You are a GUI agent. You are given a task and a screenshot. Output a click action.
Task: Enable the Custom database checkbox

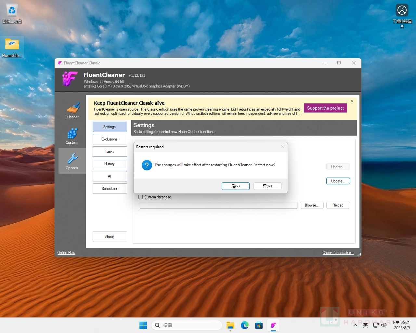(141, 197)
